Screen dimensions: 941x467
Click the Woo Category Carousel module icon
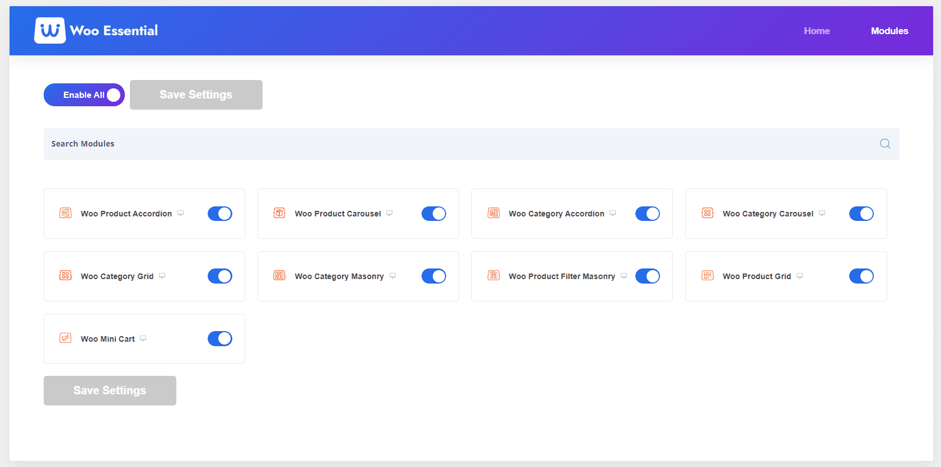click(708, 213)
